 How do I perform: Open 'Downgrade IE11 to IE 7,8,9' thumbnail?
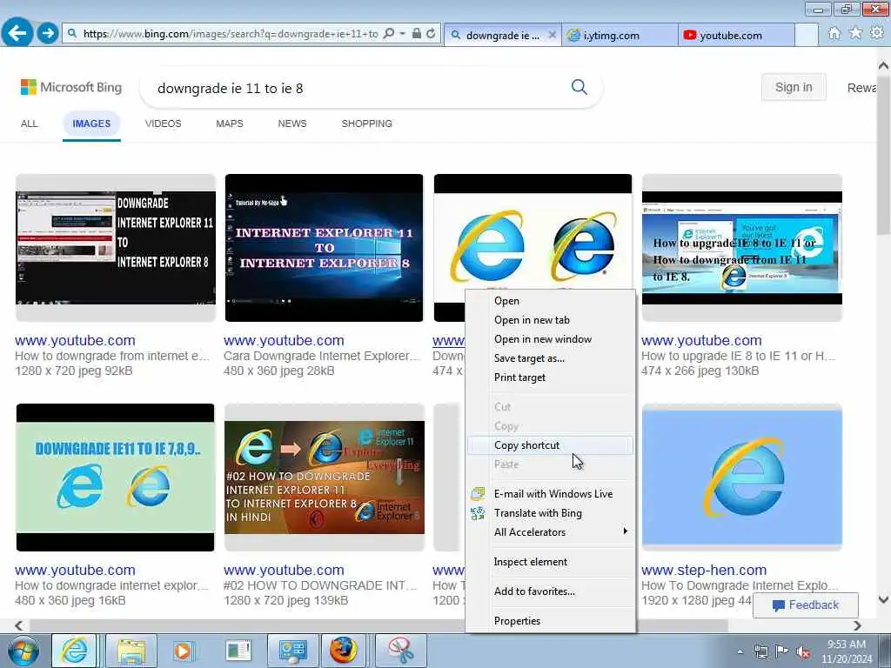pyautogui.click(x=116, y=478)
